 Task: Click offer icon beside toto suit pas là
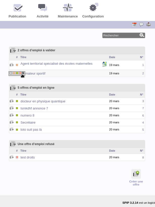[x=12, y=129]
